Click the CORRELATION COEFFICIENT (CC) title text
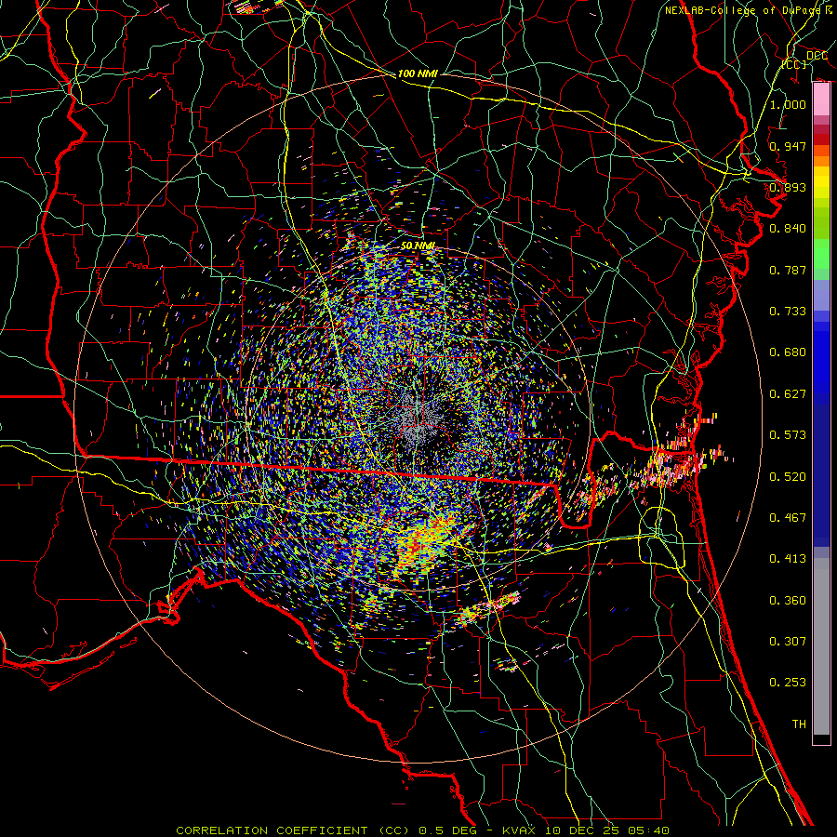Screen dimensions: 837x837 pos(293,830)
